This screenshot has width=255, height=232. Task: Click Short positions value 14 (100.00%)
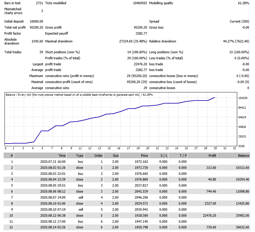pyautogui.click(x=137, y=52)
